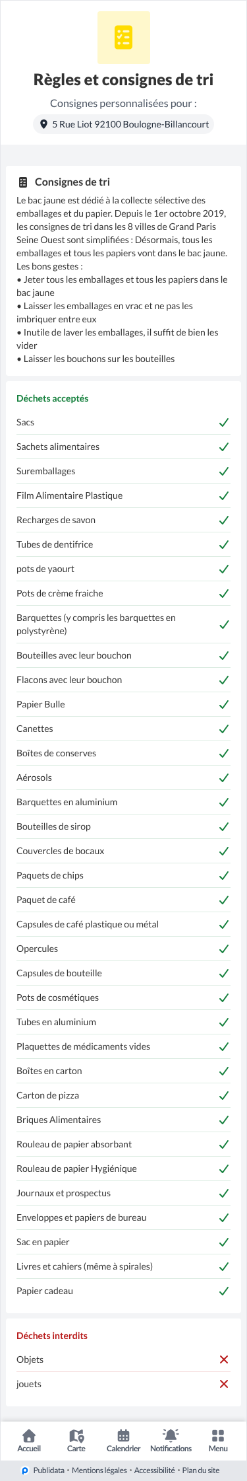247x1481 pixels.
Task: Click the location pin in address chip
Action: click(x=43, y=124)
